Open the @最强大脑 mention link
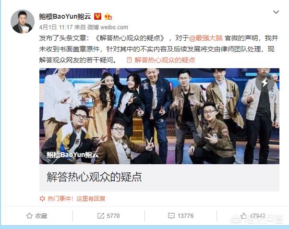 (x=206, y=38)
